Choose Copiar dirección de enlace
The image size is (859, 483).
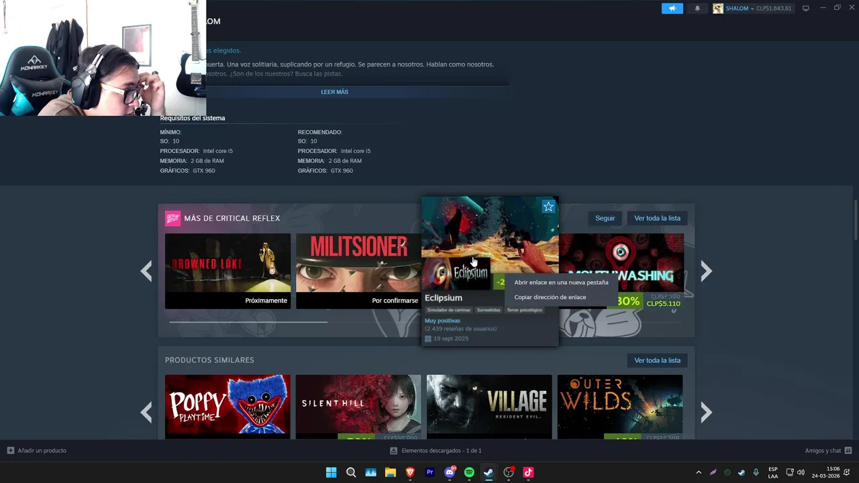tap(550, 297)
